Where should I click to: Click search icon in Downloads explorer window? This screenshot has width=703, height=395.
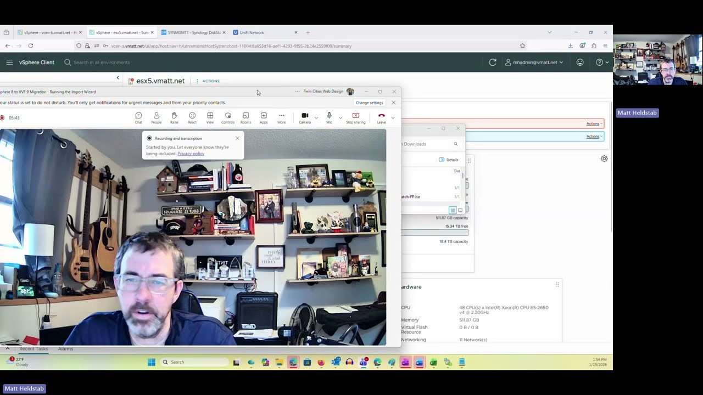[455, 144]
